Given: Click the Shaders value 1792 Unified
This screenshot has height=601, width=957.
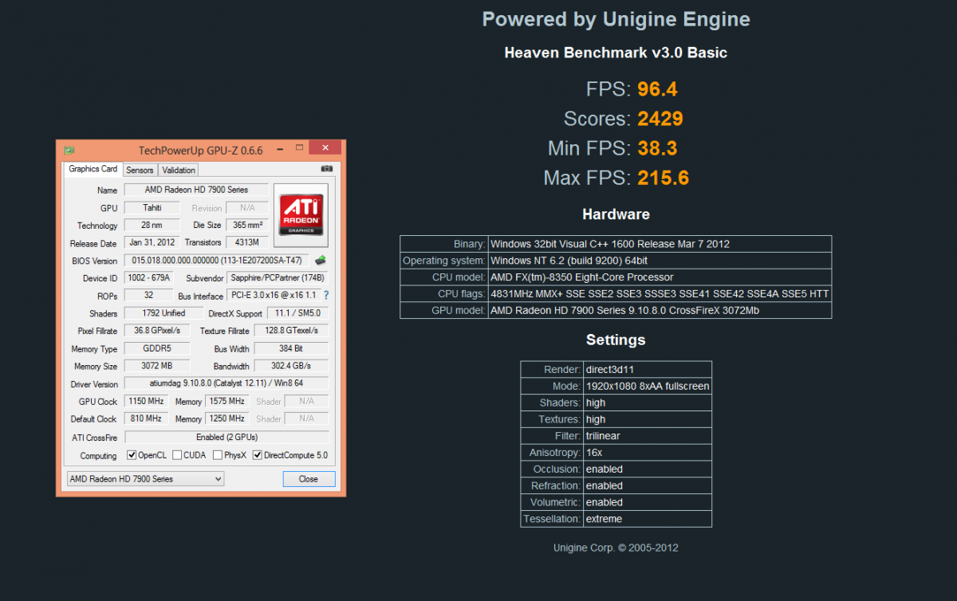Looking at the screenshot, I should click(163, 313).
